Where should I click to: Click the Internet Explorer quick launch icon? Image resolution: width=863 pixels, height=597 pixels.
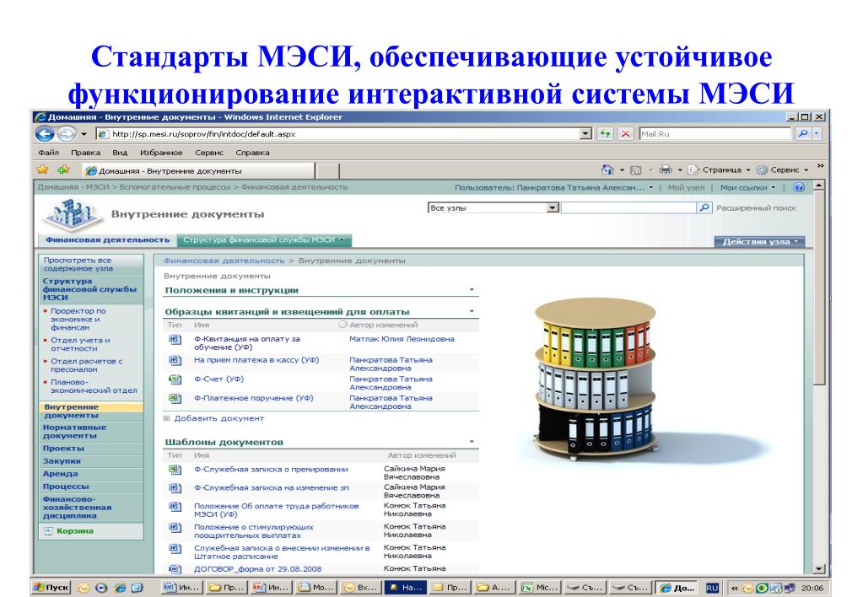pos(120,588)
